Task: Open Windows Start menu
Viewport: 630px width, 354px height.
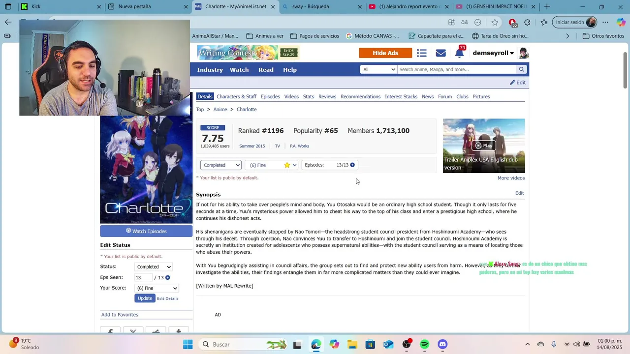Action: [188, 344]
